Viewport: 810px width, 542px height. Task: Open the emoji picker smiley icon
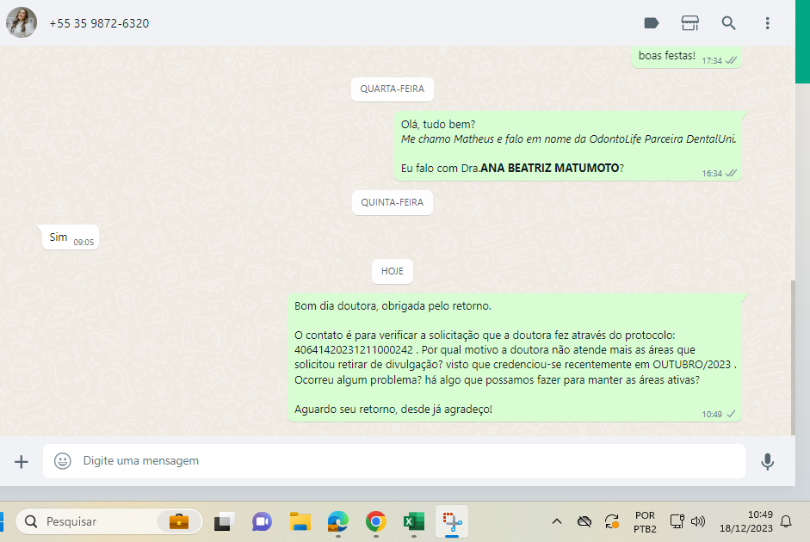point(63,461)
